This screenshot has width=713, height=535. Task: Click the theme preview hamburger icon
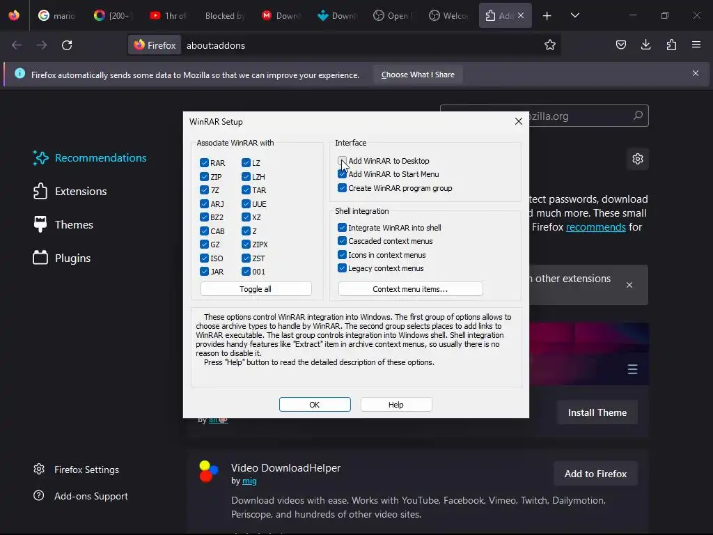(x=632, y=369)
